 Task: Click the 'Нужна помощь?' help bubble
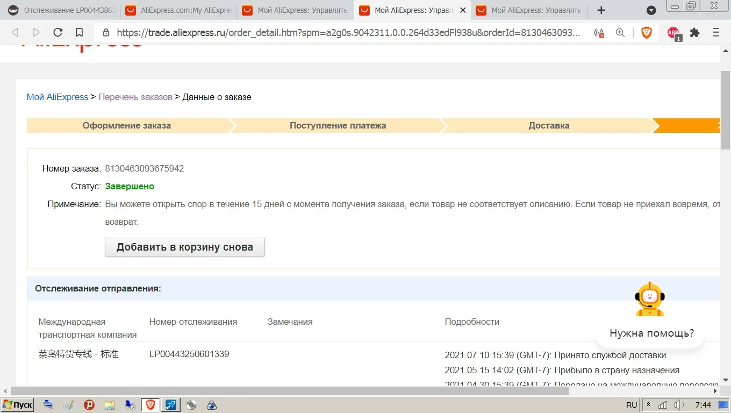coord(651,333)
